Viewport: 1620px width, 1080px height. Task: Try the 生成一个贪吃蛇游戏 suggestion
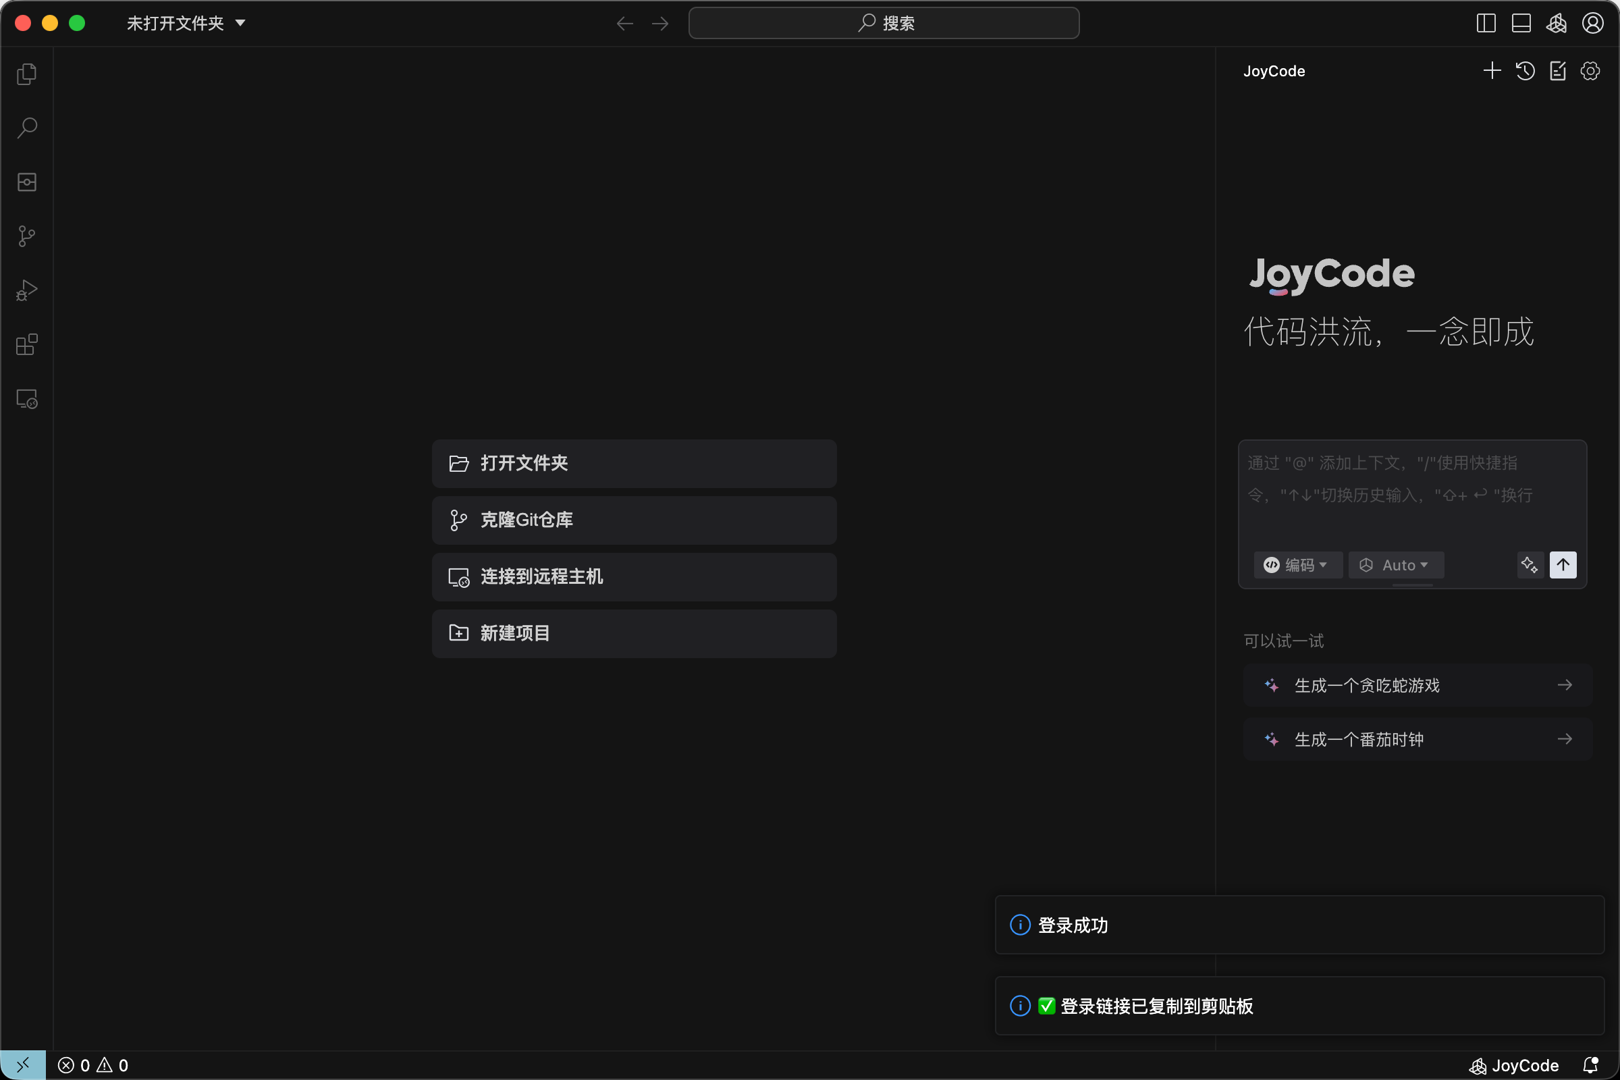tap(1417, 685)
